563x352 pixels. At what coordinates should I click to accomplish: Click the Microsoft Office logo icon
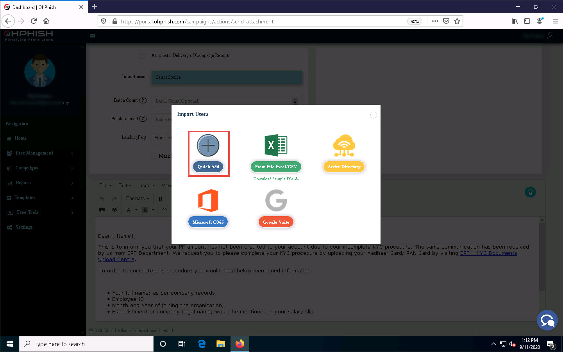click(x=208, y=201)
